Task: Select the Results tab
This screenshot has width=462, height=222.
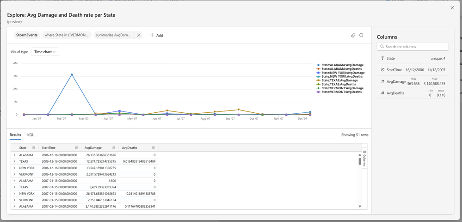Action: (15, 135)
